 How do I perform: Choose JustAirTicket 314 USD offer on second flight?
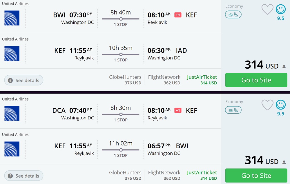point(202,175)
